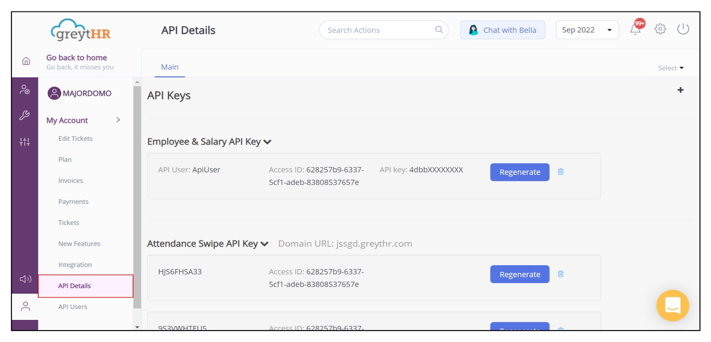This screenshot has height=342, width=711.
Task: Open API Users in sidebar
Action: click(73, 307)
